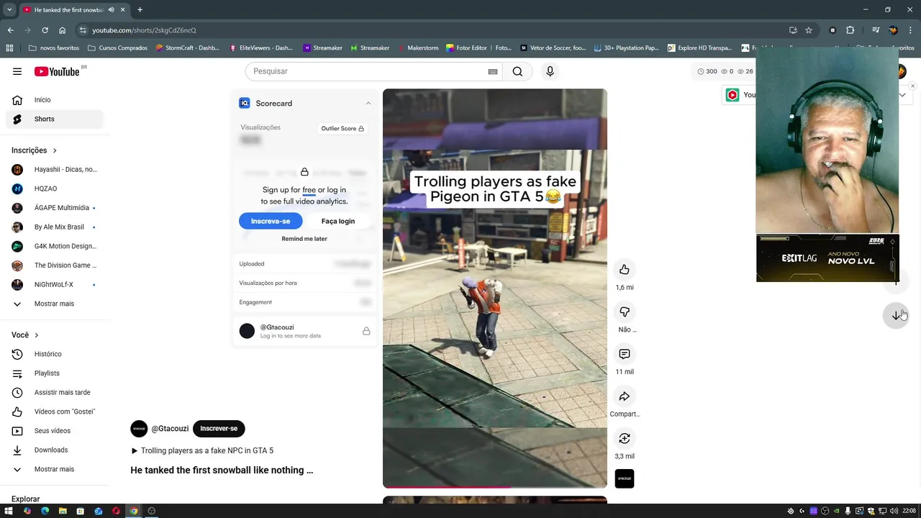
Task: Click the Chrome icon in taskbar
Action: pos(133,511)
